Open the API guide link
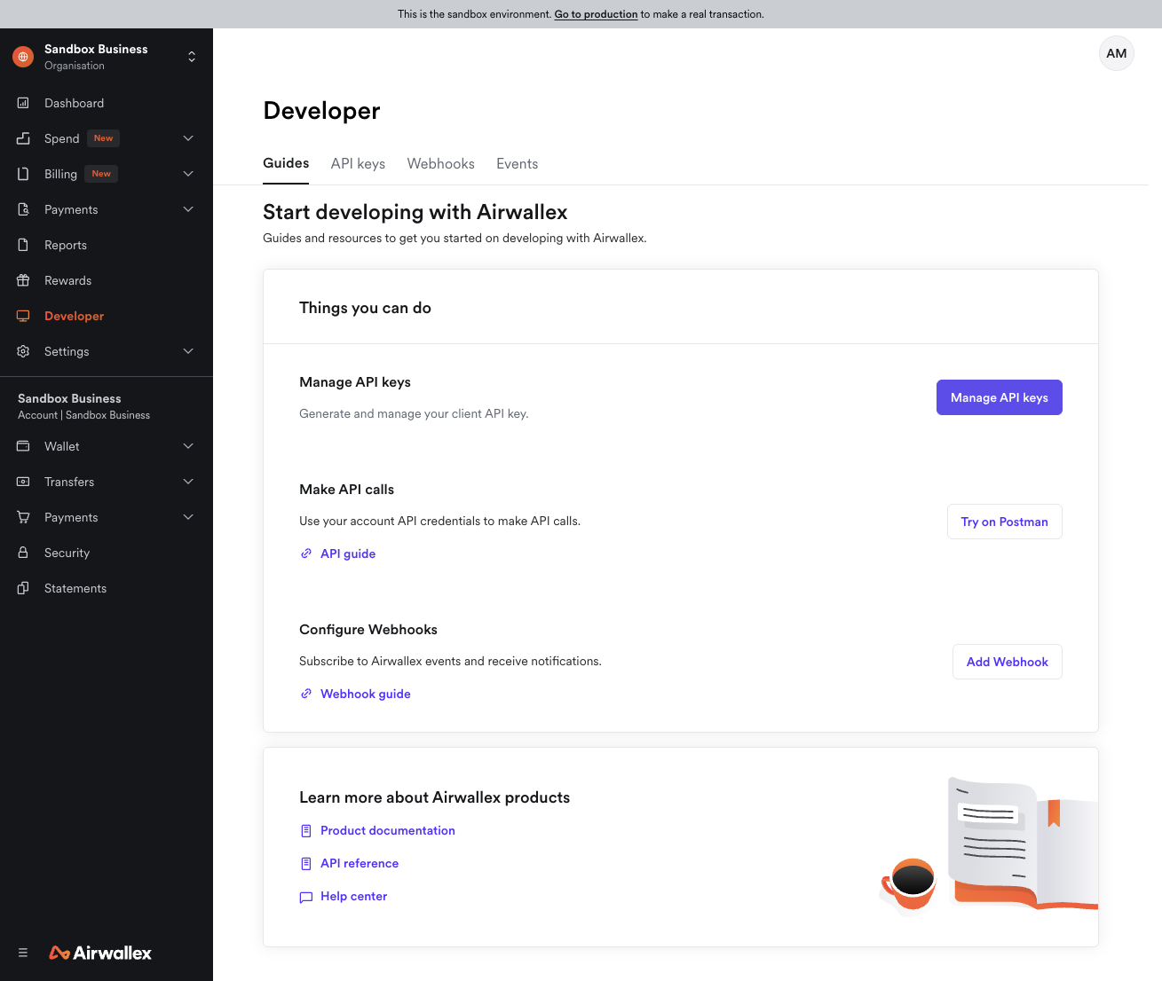This screenshot has width=1162, height=981. (x=348, y=553)
